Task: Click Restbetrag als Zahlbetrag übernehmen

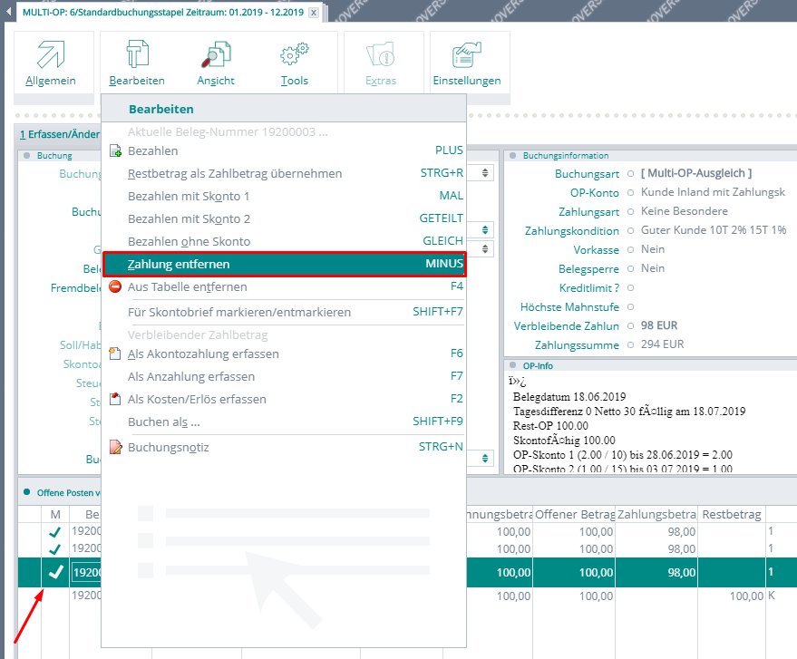Action: 235,173
